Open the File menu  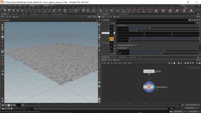[3, 6]
